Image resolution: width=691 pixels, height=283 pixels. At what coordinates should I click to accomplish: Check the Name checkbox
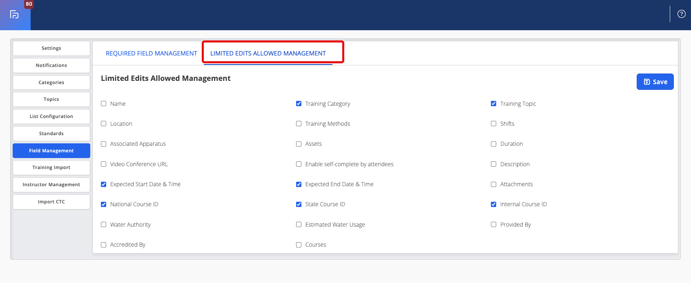[104, 104]
